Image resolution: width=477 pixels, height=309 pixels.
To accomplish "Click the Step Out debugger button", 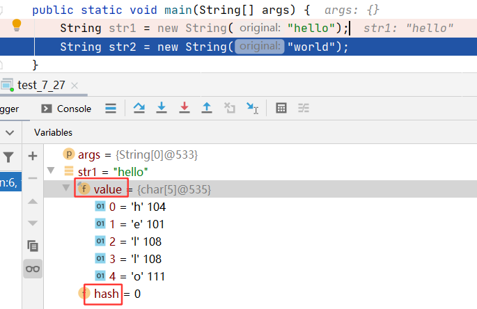I will tap(207, 108).
